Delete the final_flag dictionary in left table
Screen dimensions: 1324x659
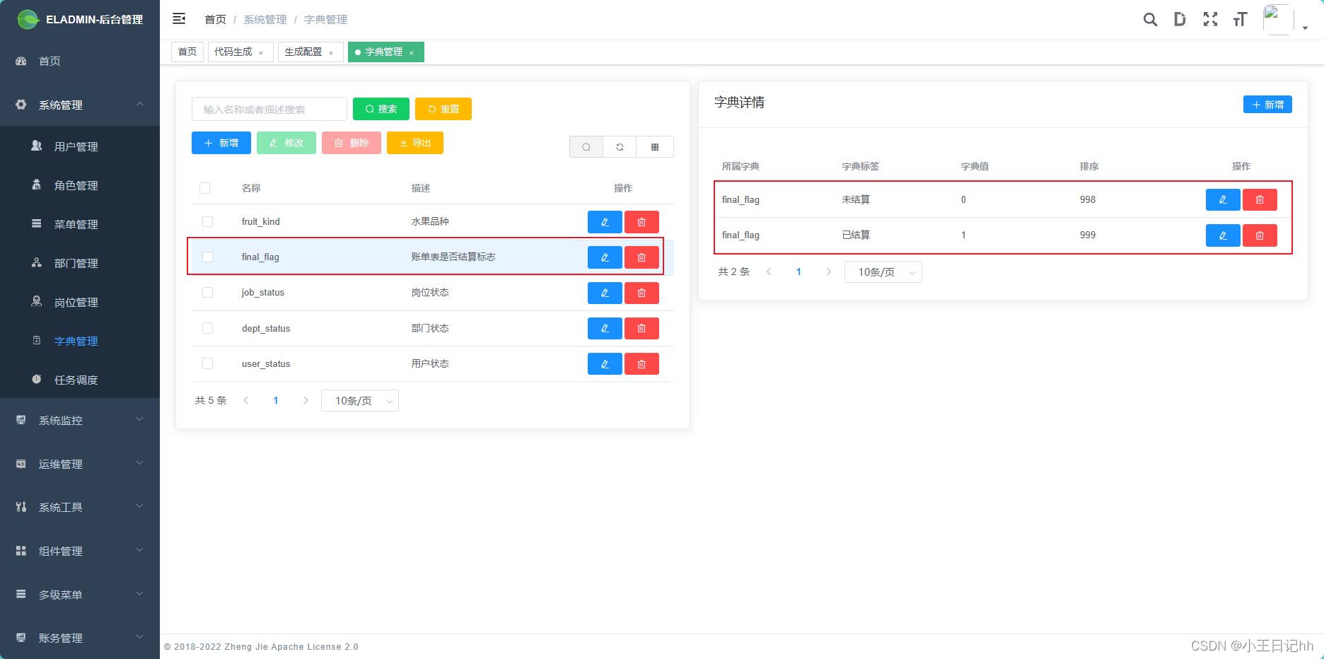(641, 257)
